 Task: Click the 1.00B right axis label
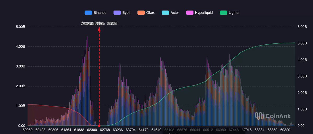[302, 109]
